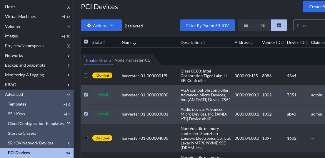Image resolution: width=325 pixels, height=158 pixels.
Task: Check the harvester-01-0000001f5 row checkbox
Action: 86,76
